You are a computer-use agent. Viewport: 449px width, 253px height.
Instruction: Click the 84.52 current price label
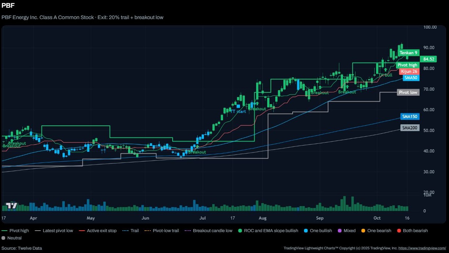click(x=429, y=59)
